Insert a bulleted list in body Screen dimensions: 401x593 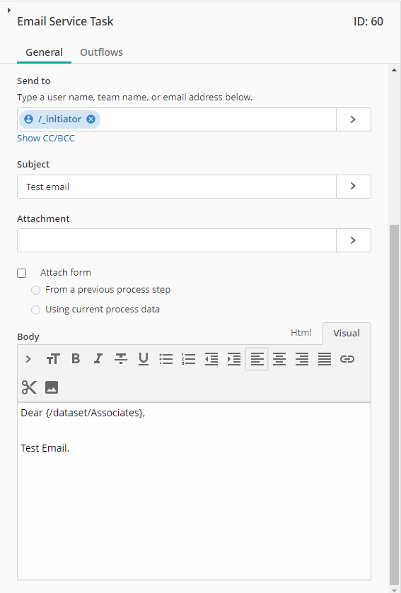[166, 358]
